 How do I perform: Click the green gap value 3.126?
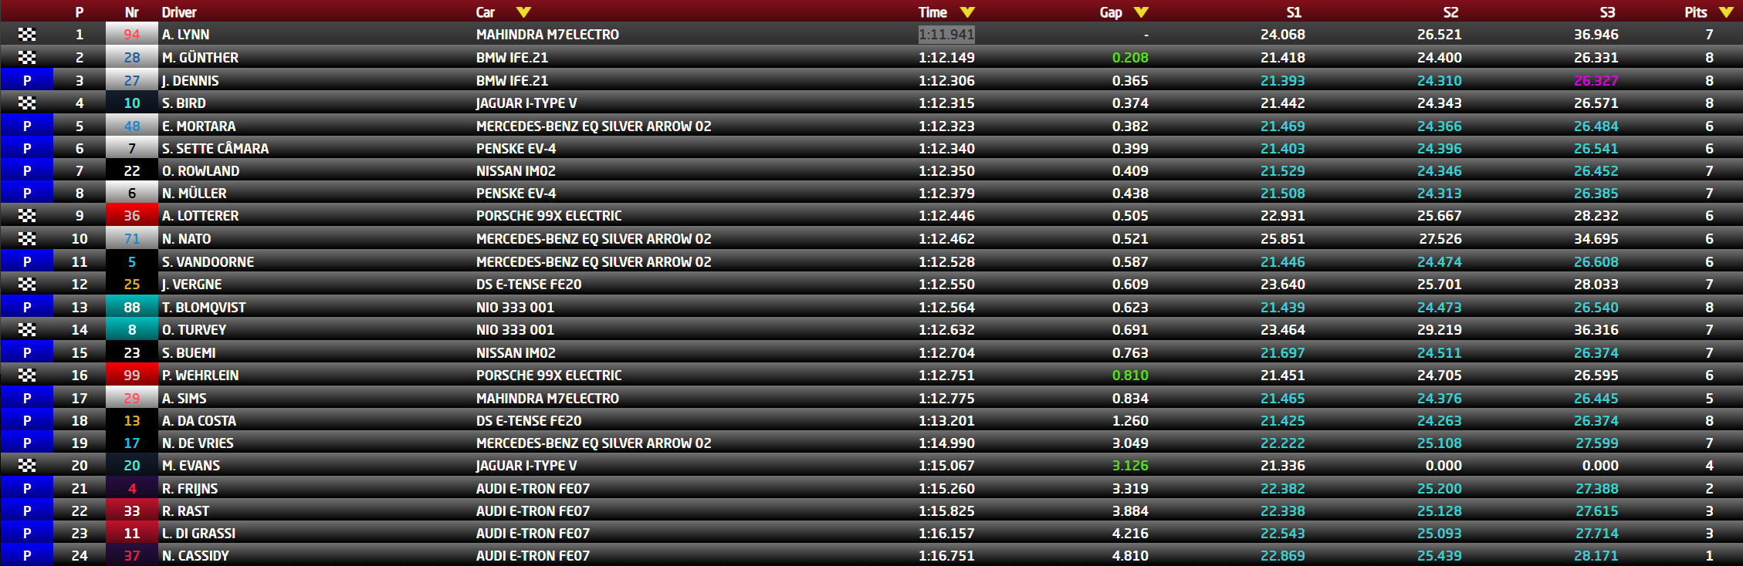(1130, 465)
